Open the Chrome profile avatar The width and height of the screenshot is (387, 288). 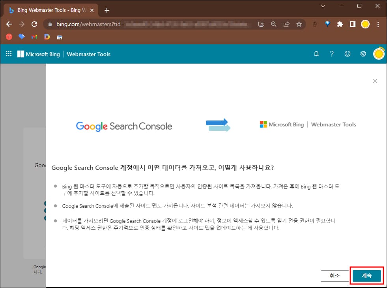(x=365, y=24)
